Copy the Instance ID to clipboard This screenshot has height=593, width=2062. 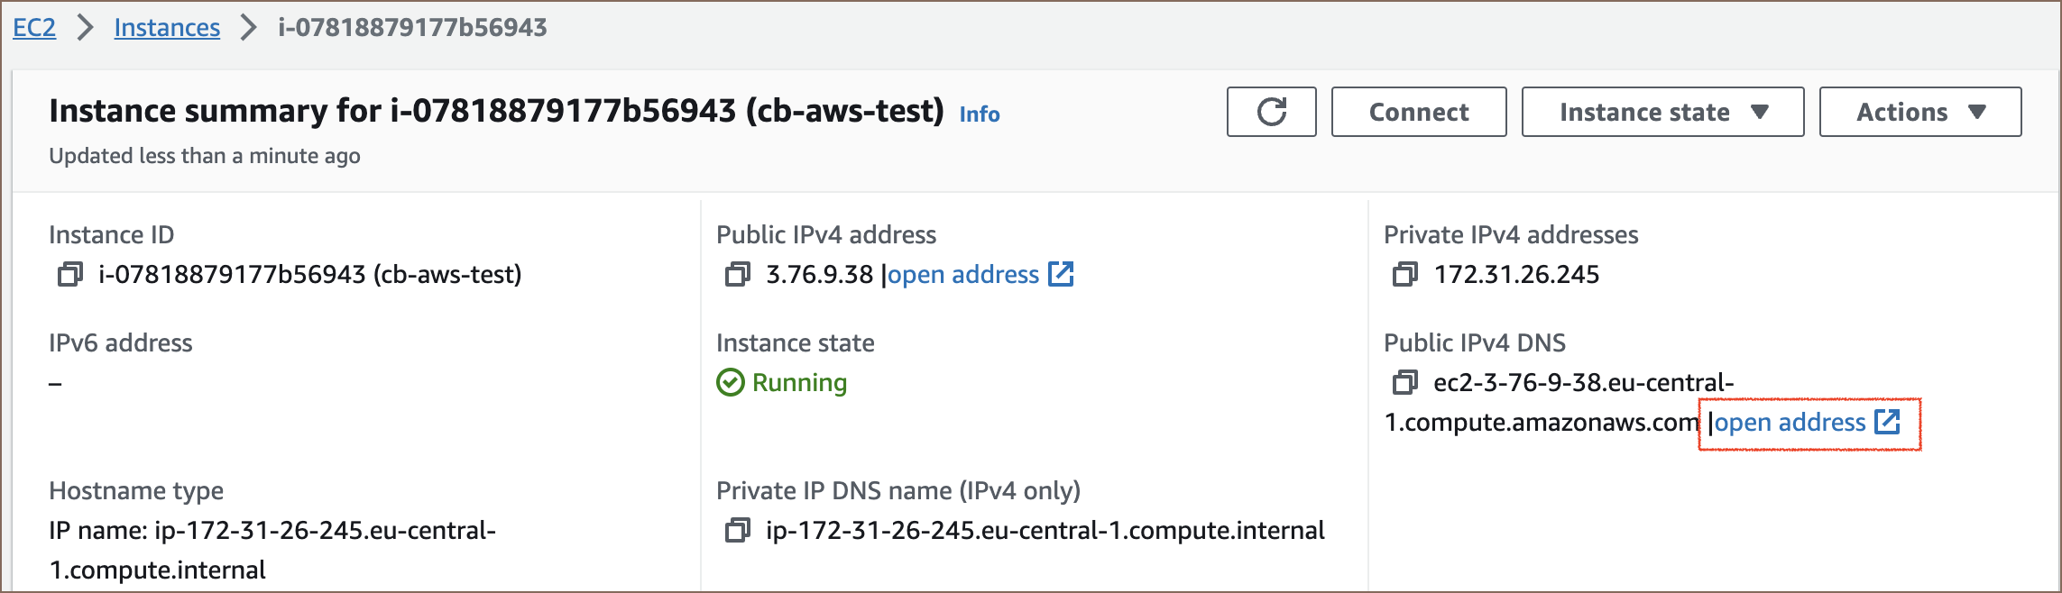70,274
